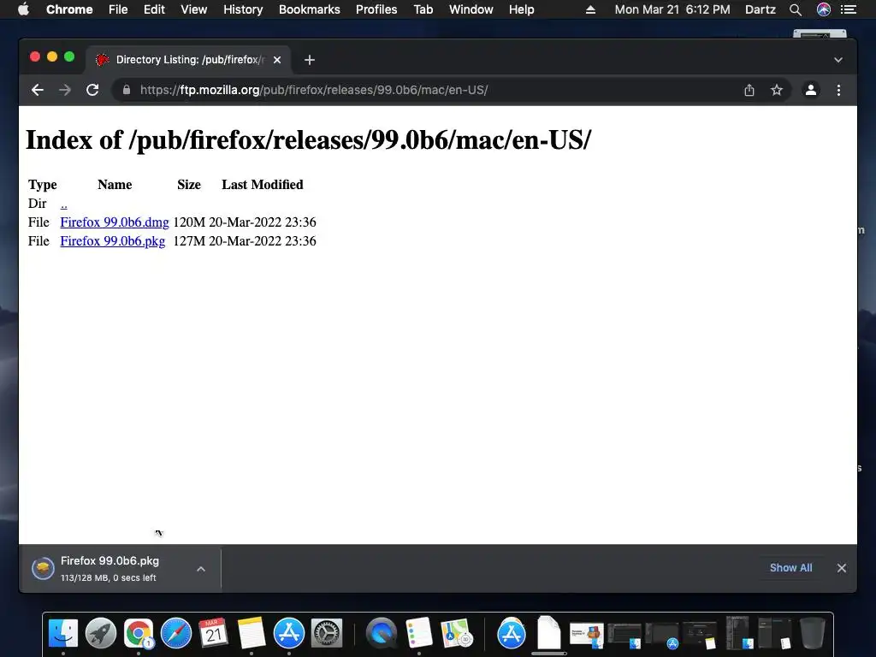876x657 pixels.
Task: Expand the download item options chevron
Action: pos(201,569)
